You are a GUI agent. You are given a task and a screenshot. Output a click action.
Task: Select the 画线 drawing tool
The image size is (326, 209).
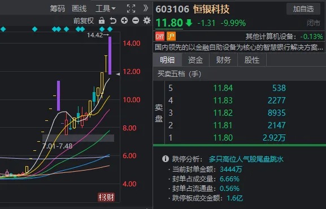(x=79, y=8)
